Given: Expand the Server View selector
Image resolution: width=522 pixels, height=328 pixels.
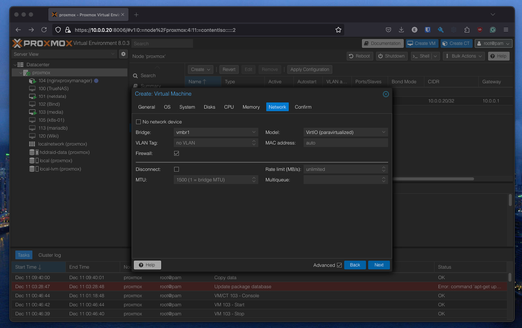Looking at the screenshot, I should 64,54.
